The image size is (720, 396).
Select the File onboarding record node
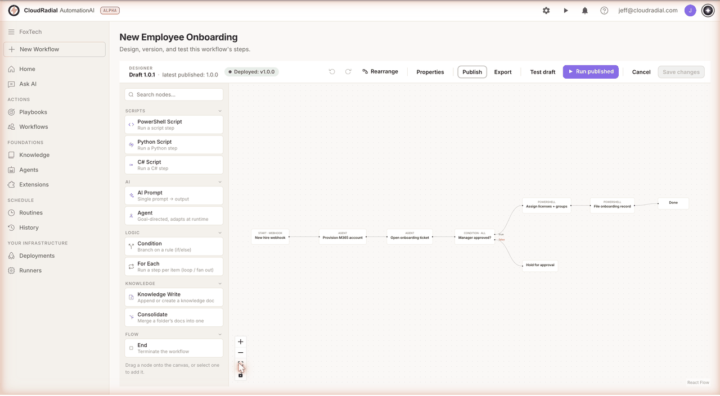[x=613, y=204]
